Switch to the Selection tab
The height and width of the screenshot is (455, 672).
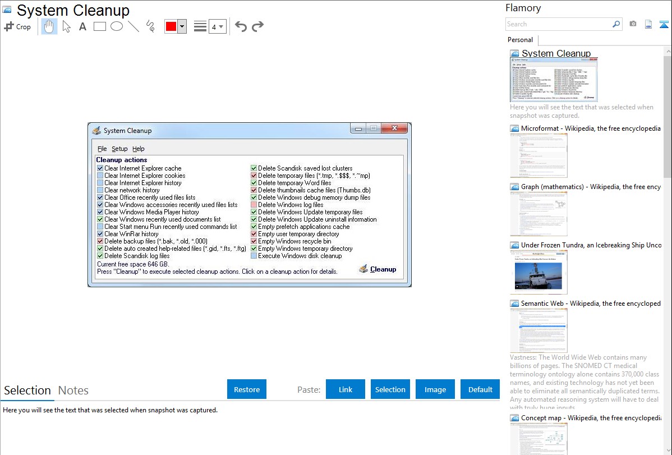click(x=27, y=390)
